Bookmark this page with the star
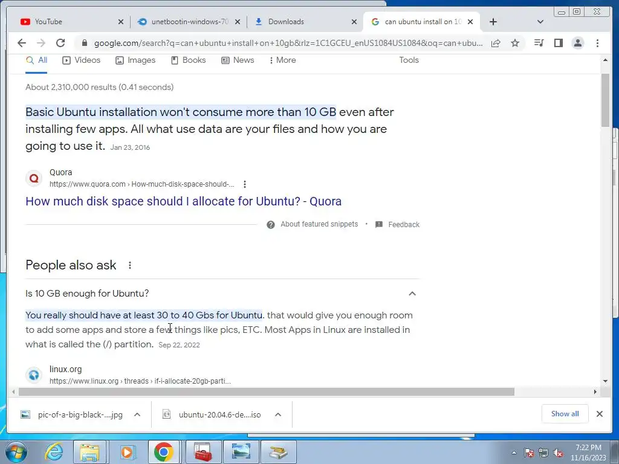This screenshot has width=619, height=464. click(515, 43)
